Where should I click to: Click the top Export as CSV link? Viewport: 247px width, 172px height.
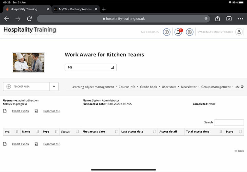(x=21, y=111)
